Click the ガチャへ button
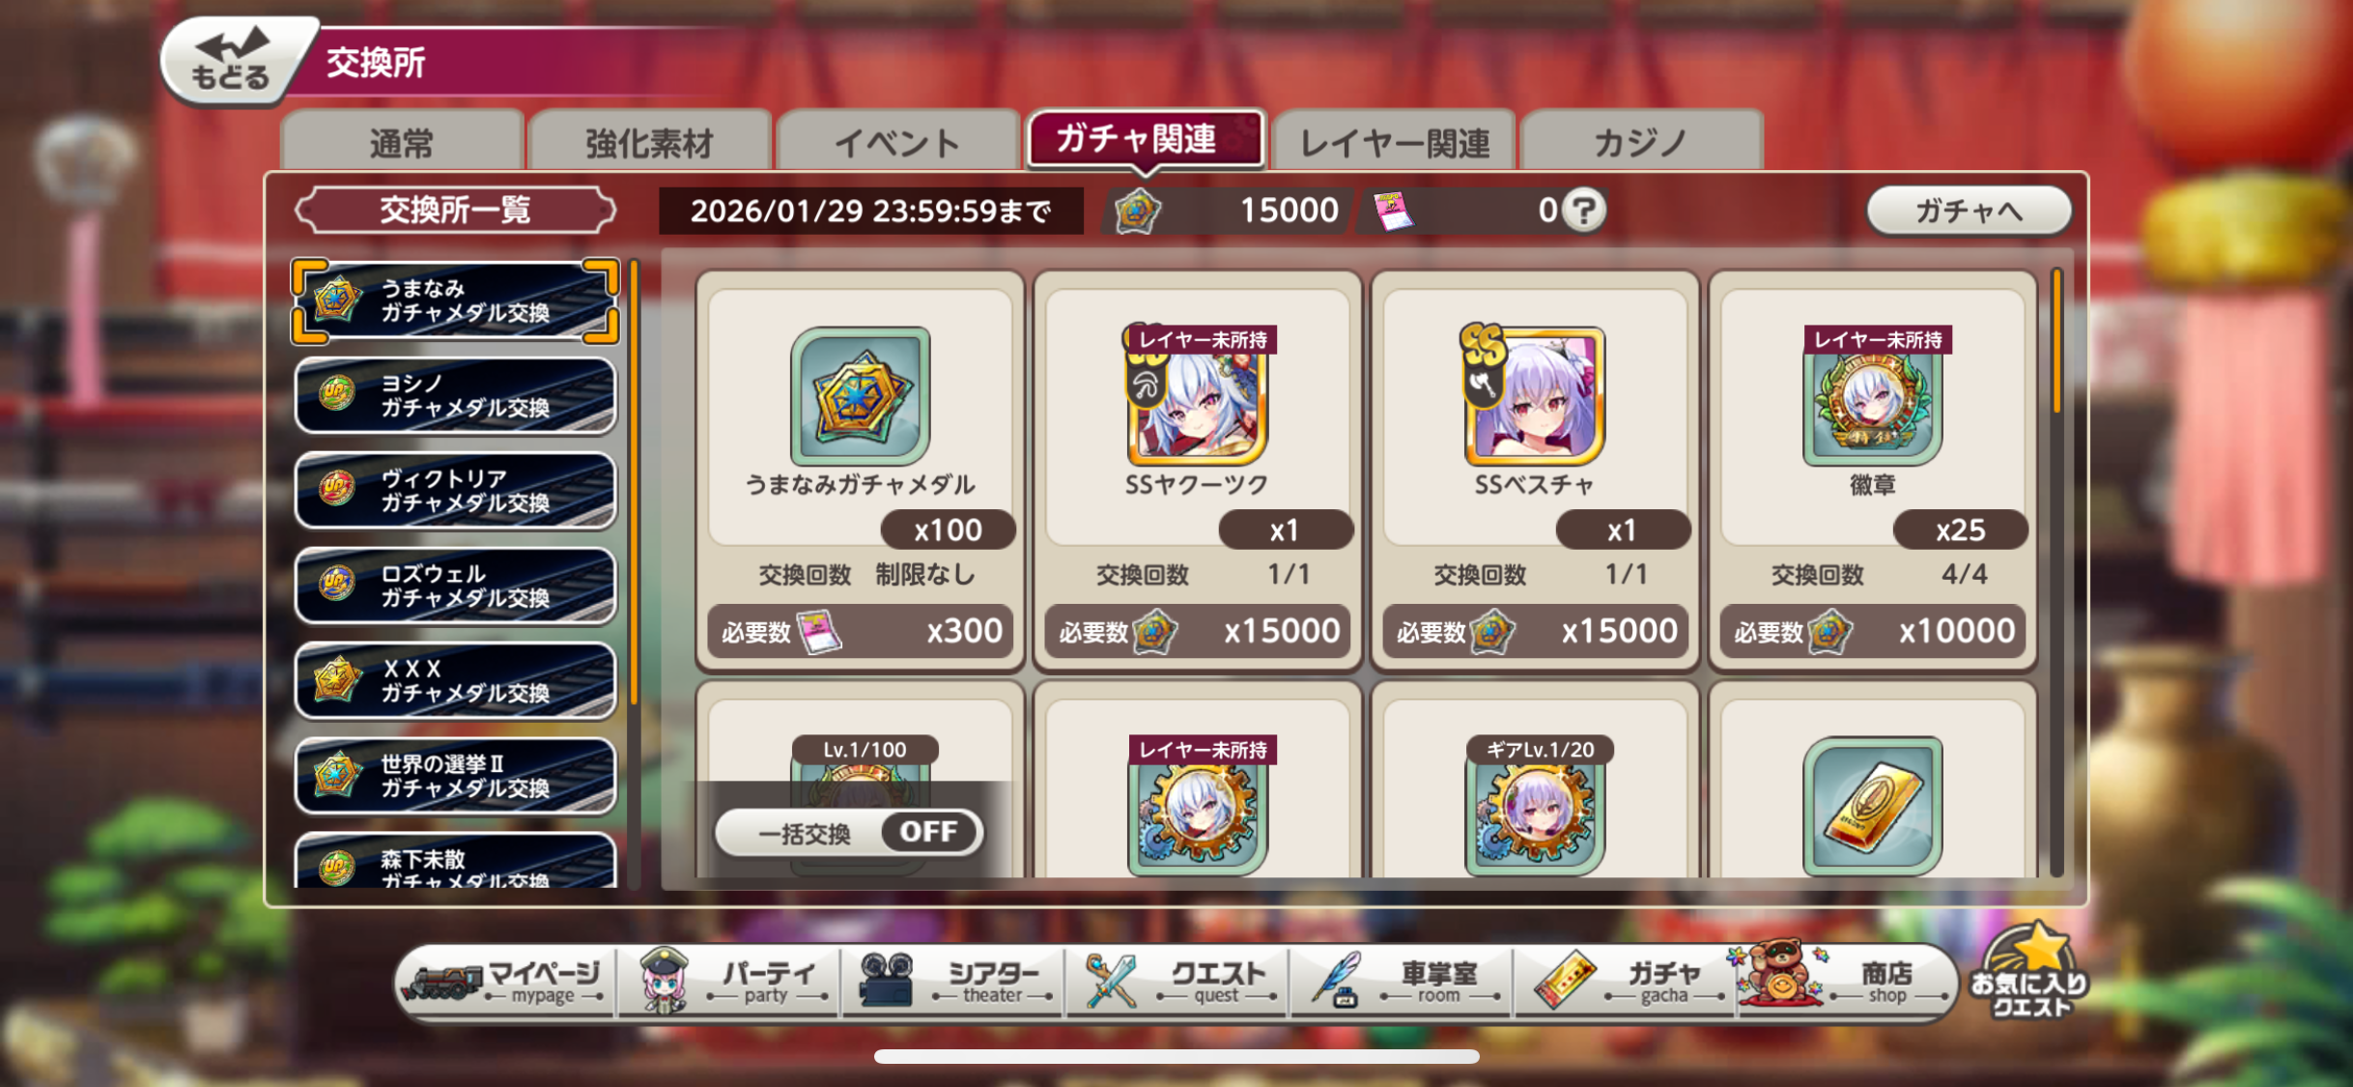Image resolution: width=2353 pixels, height=1087 pixels. click(x=1969, y=210)
